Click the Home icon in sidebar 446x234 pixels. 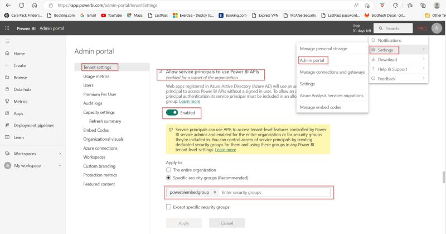[x=7, y=53]
